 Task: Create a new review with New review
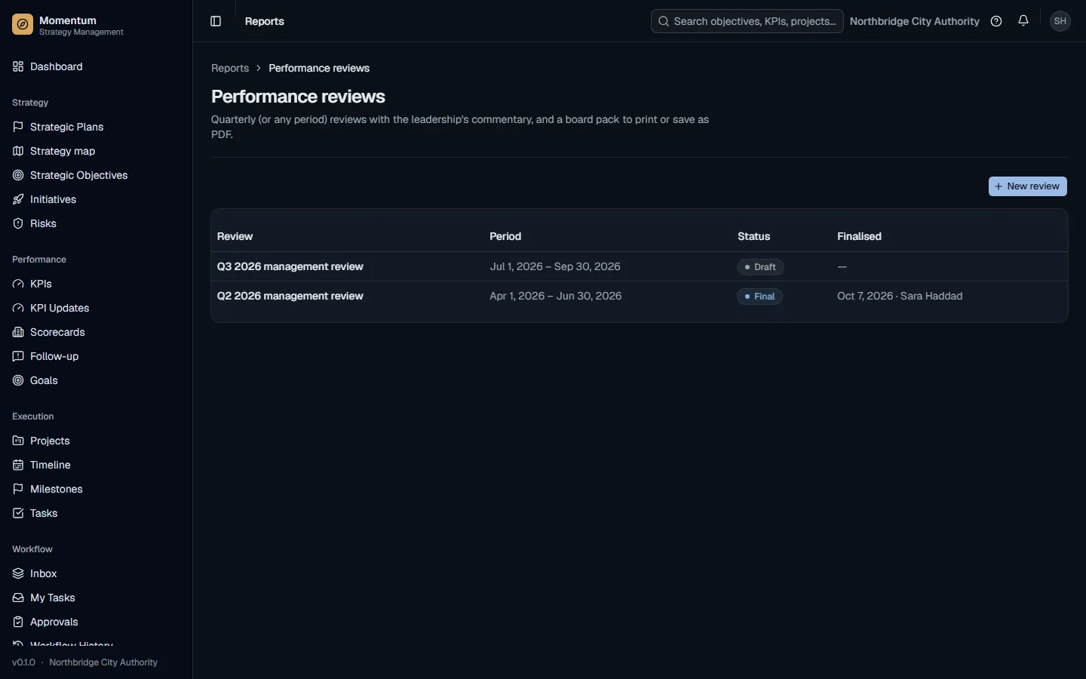click(1027, 186)
